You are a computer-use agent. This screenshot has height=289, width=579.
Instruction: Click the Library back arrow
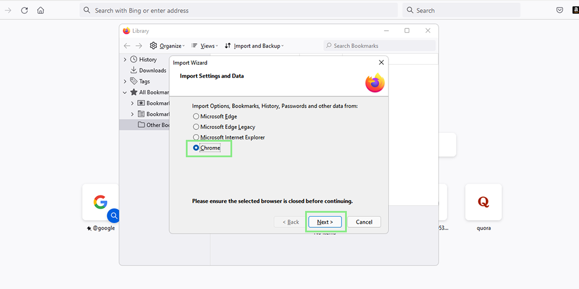127,46
